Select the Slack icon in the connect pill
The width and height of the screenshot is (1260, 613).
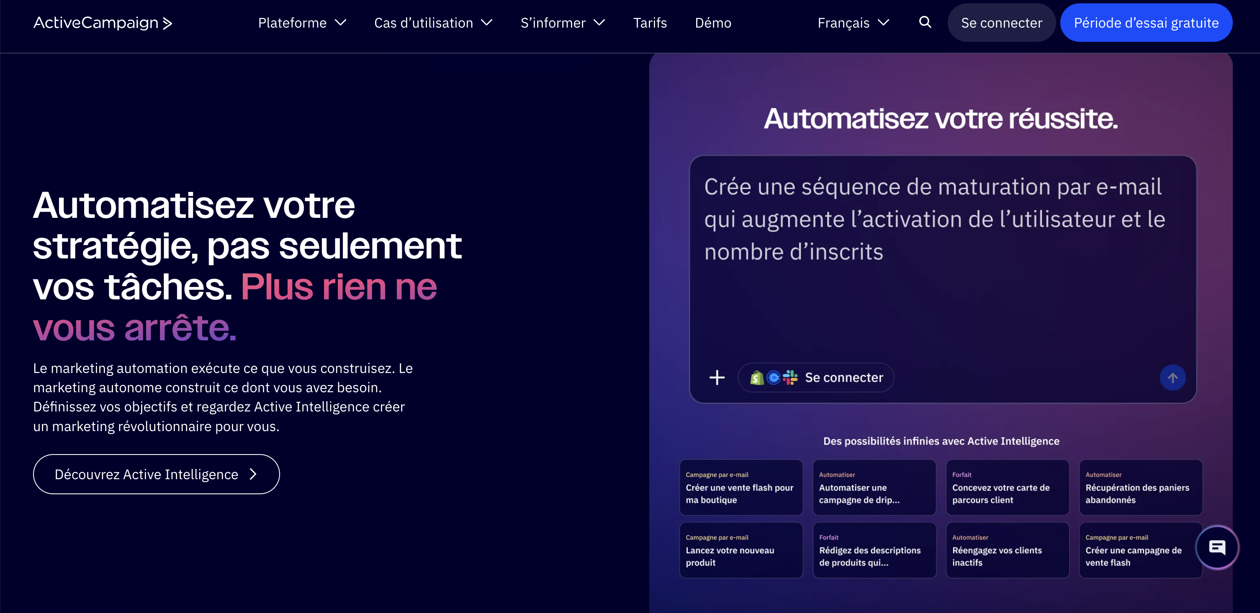click(789, 377)
